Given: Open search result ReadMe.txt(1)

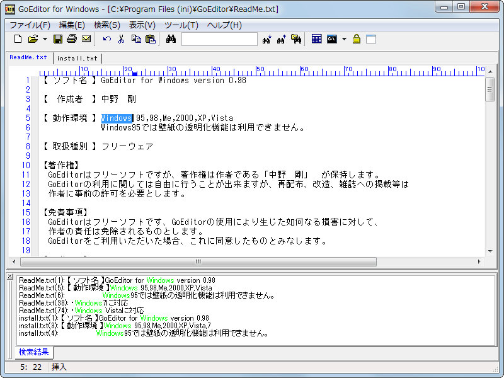Looking at the screenshot, I should pos(117,280).
